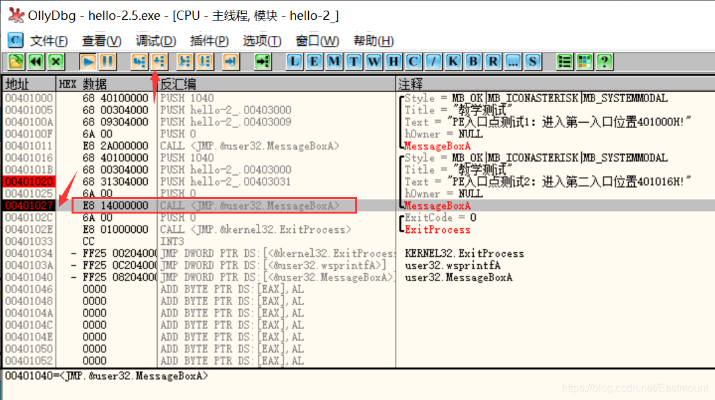Viewport: 715px width, 400px height.
Task: Click the 反汇编 column header
Action: (x=276, y=84)
